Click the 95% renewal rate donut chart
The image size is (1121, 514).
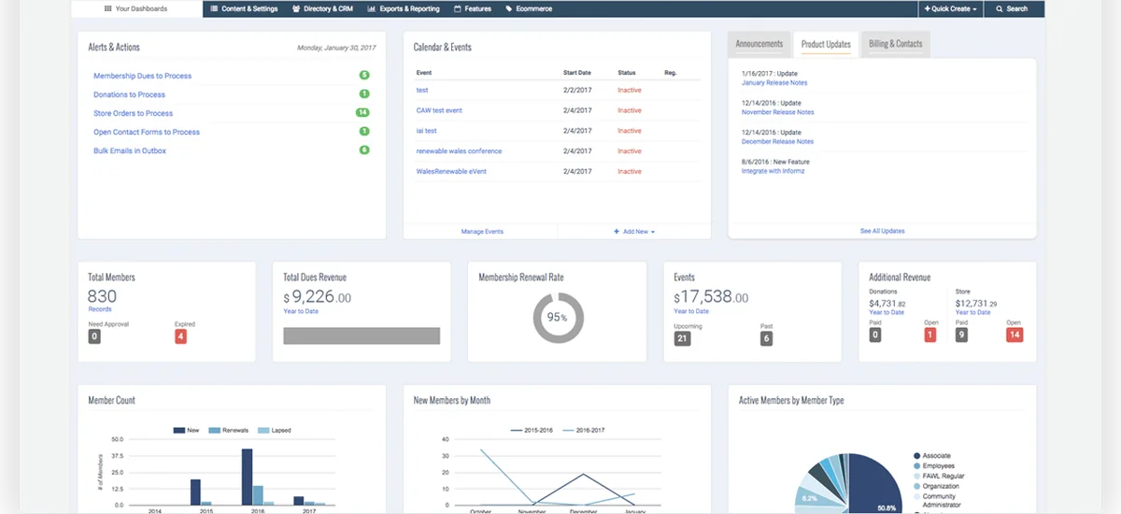[558, 317]
